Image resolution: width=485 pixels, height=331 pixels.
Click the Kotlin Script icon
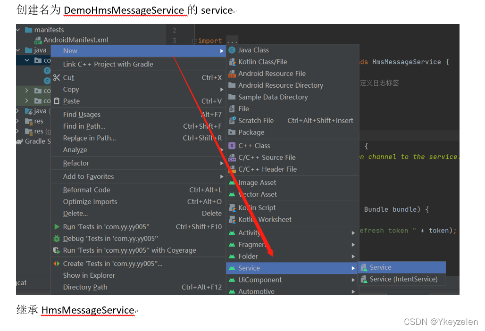coord(232,207)
